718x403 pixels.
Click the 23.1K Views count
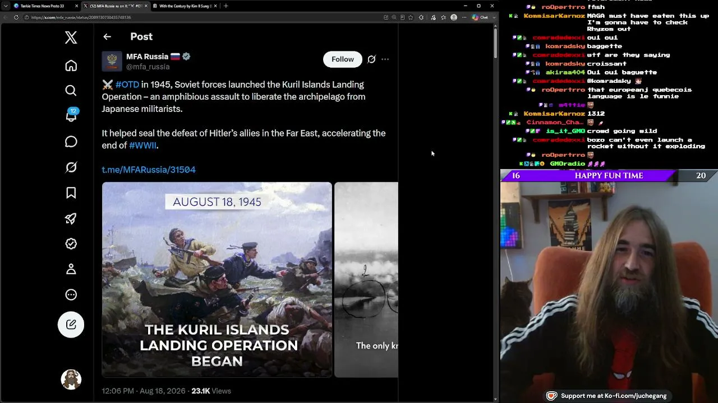coord(211,391)
